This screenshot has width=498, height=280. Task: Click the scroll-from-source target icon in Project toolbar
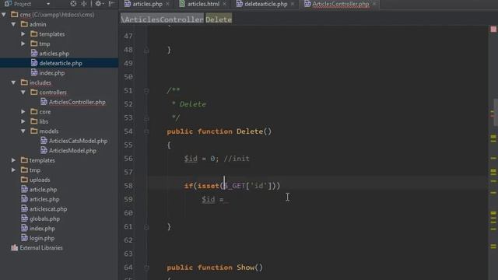73,4
